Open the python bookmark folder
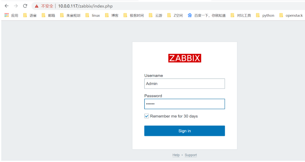This screenshot has width=305, height=162. click(265, 15)
